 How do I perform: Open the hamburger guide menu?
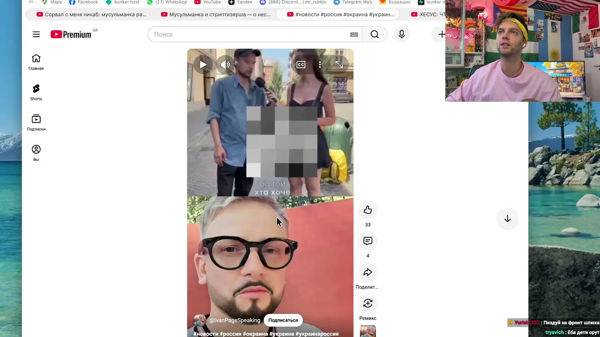(36, 34)
